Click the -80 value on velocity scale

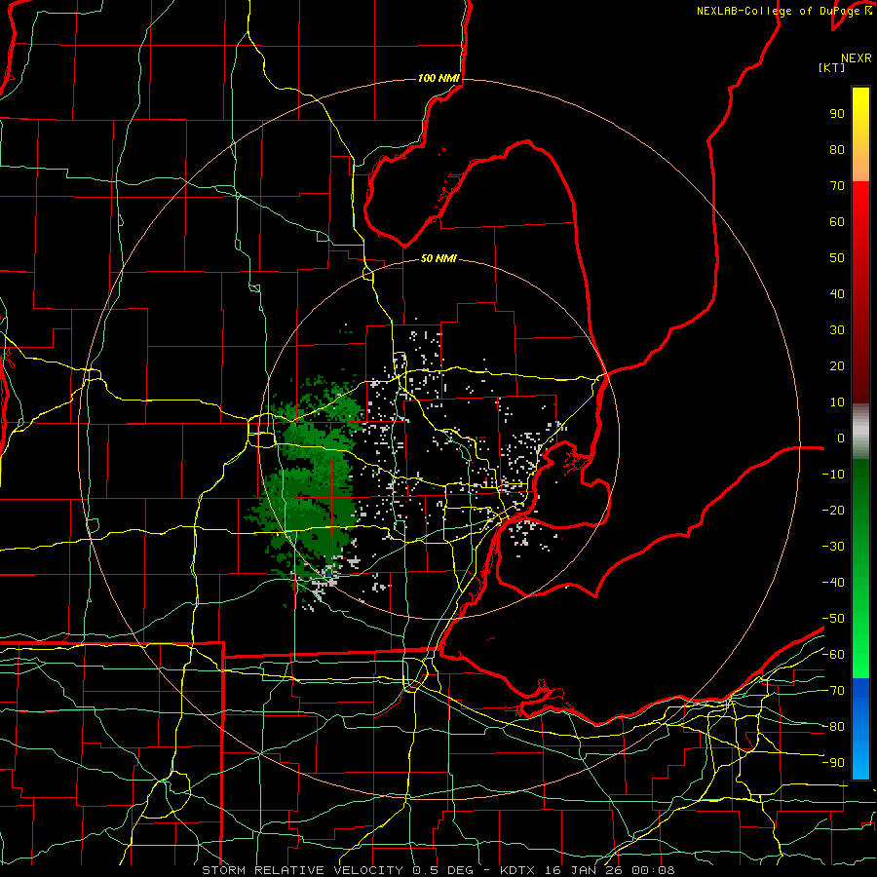pos(833,727)
